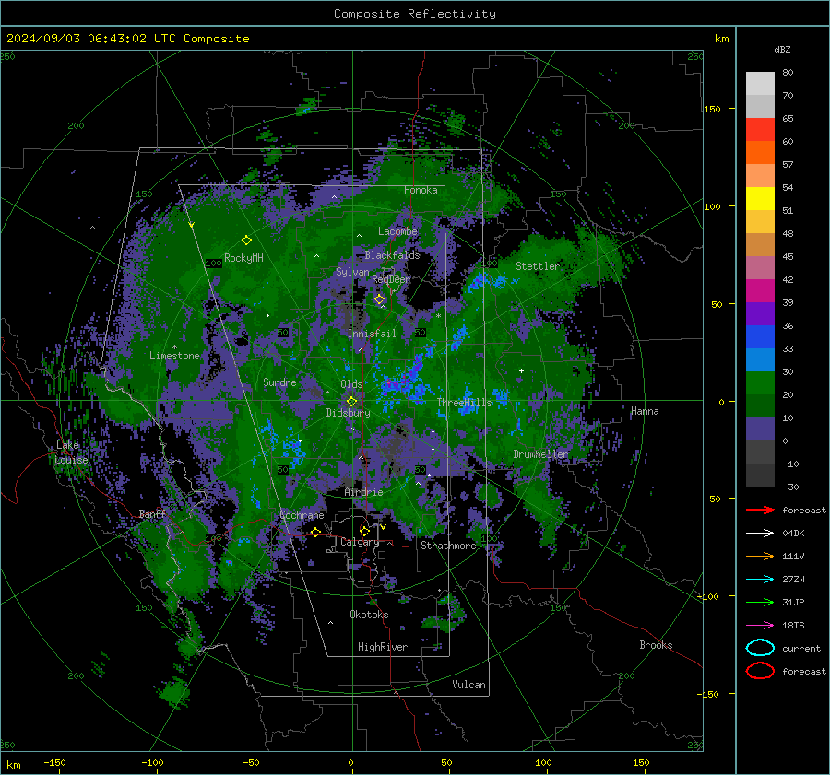Click the white 04DK arrow icon
The image size is (830, 775).
click(x=760, y=533)
